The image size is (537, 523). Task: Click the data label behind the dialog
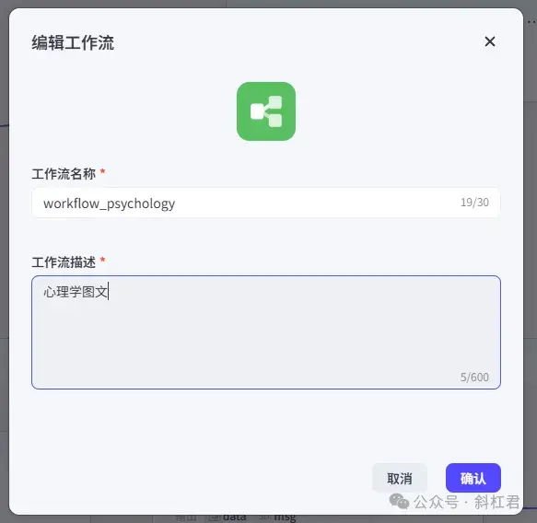point(234,517)
